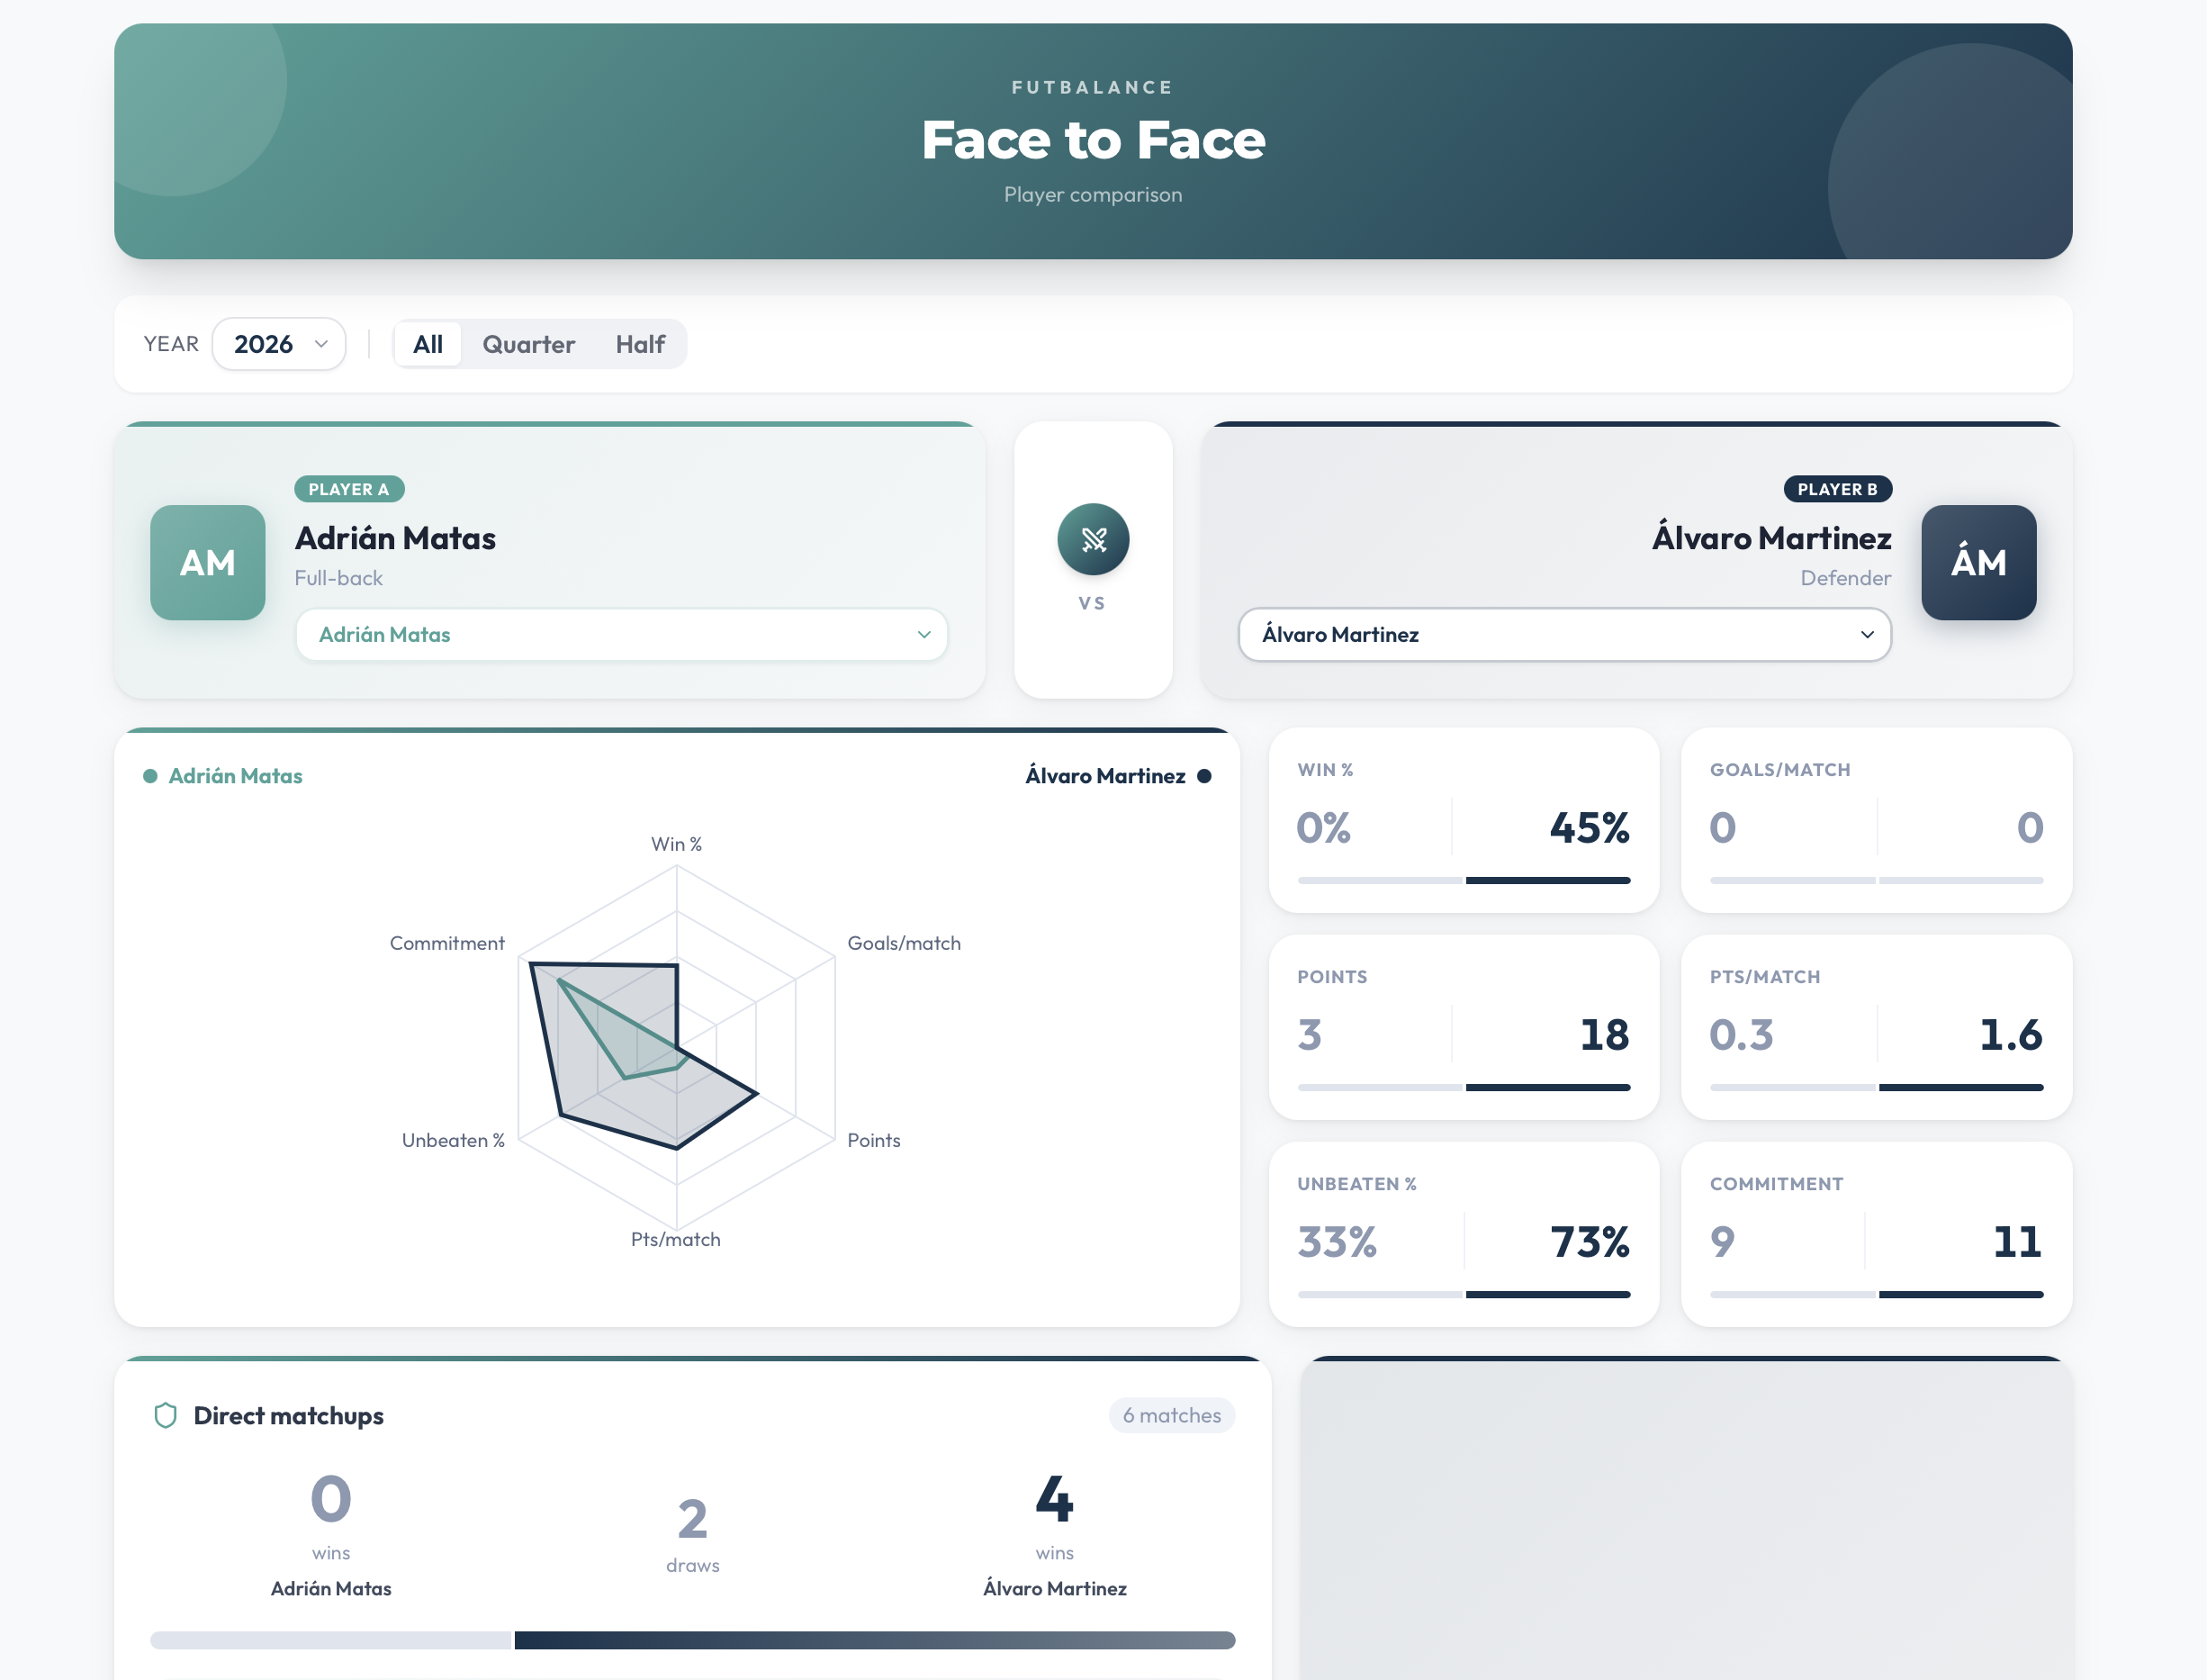
Task: Click the 0.3 pts/match value
Action: 1742,1035
